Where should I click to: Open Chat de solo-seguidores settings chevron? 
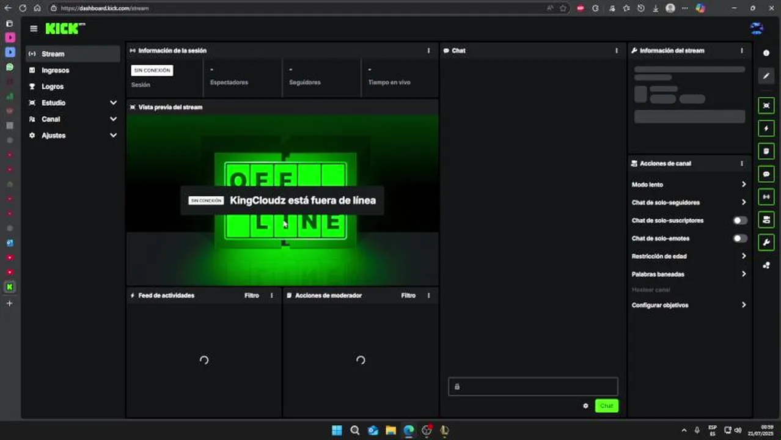coord(743,202)
